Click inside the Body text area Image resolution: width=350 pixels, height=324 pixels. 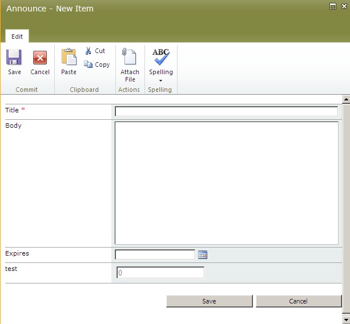click(227, 183)
